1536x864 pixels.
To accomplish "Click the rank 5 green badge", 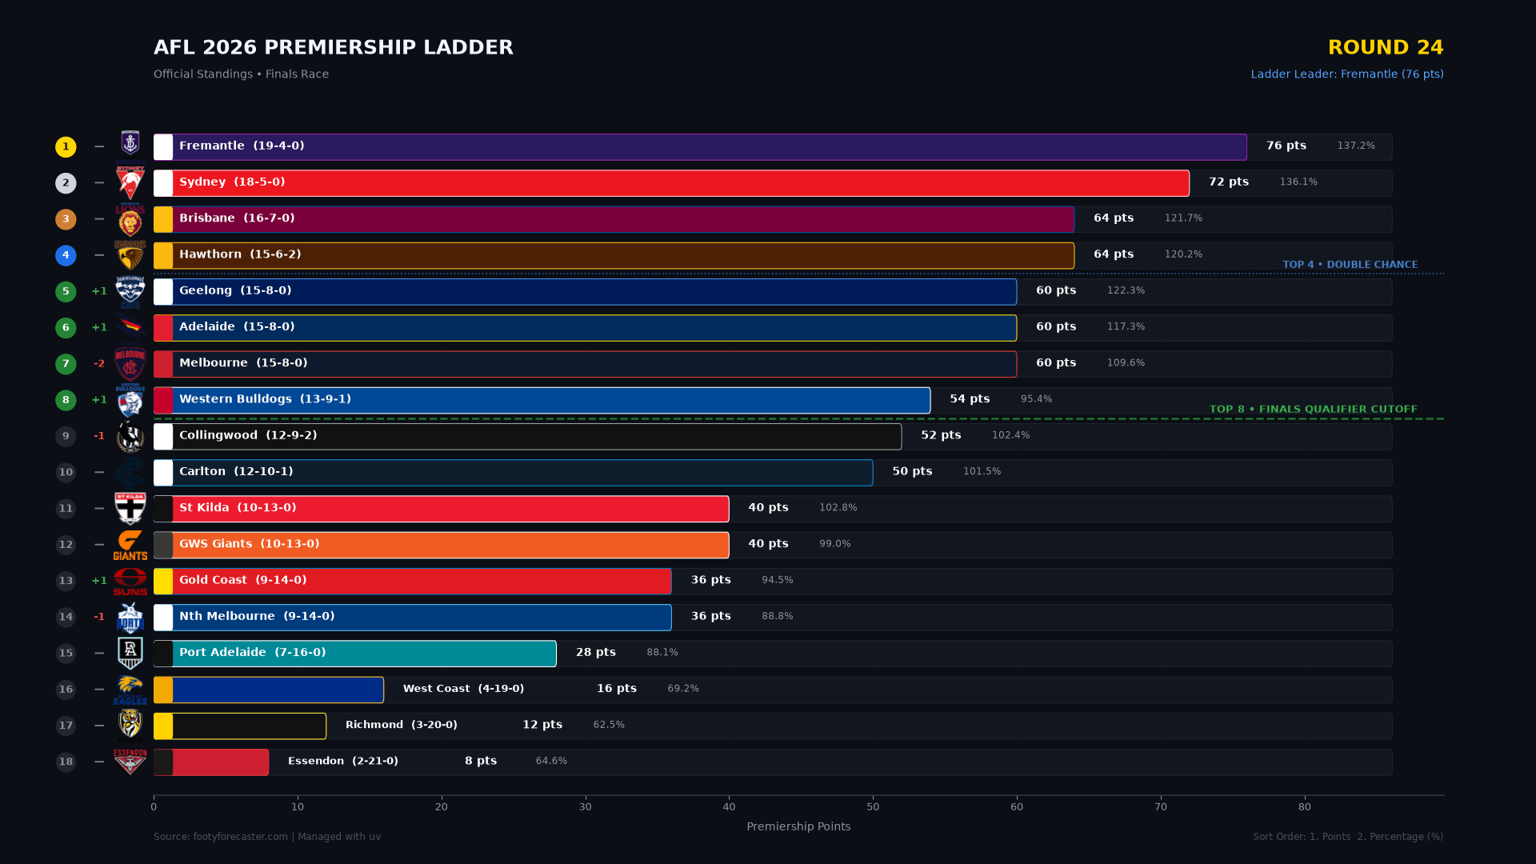I will coord(66,291).
